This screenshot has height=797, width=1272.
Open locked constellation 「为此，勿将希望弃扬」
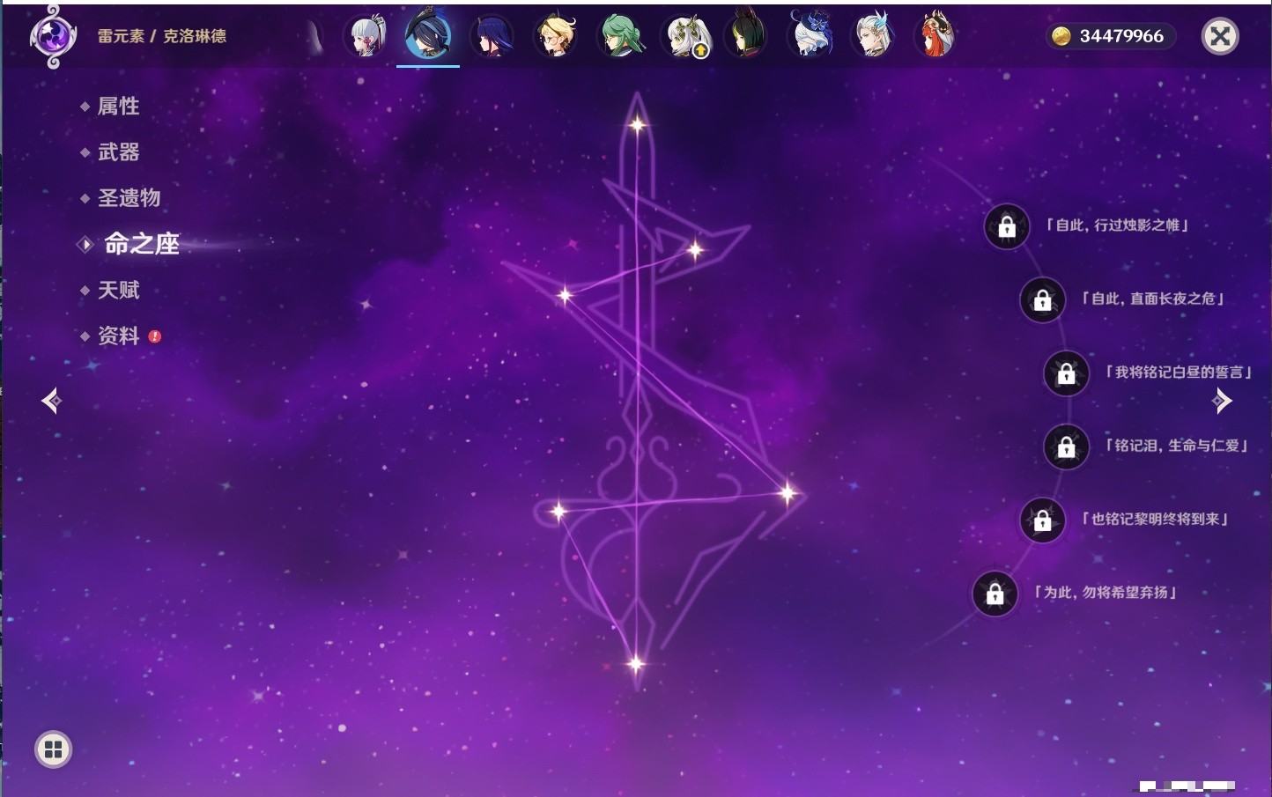coord(995,594)
